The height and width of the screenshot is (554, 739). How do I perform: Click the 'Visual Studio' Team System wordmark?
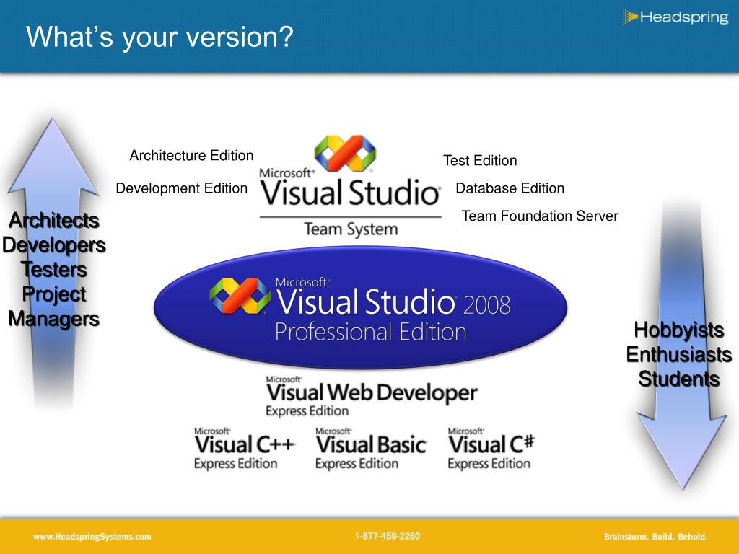pos(350,192)
